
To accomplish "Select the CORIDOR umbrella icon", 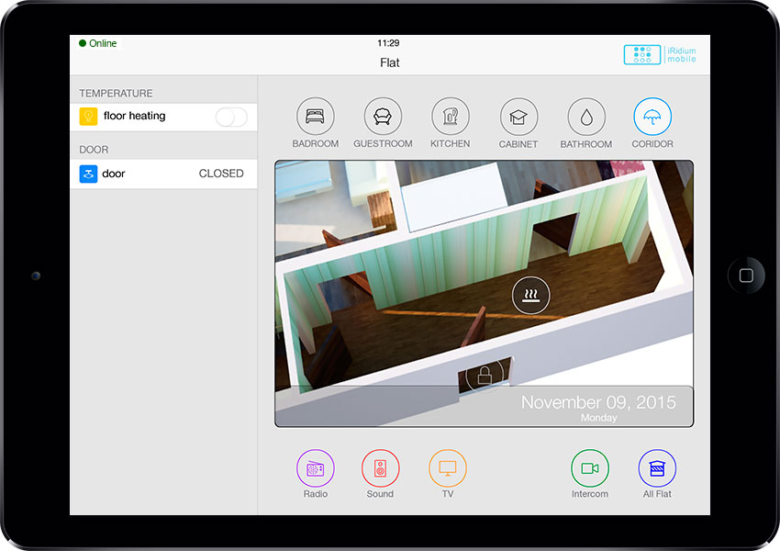I will point(652,117).
